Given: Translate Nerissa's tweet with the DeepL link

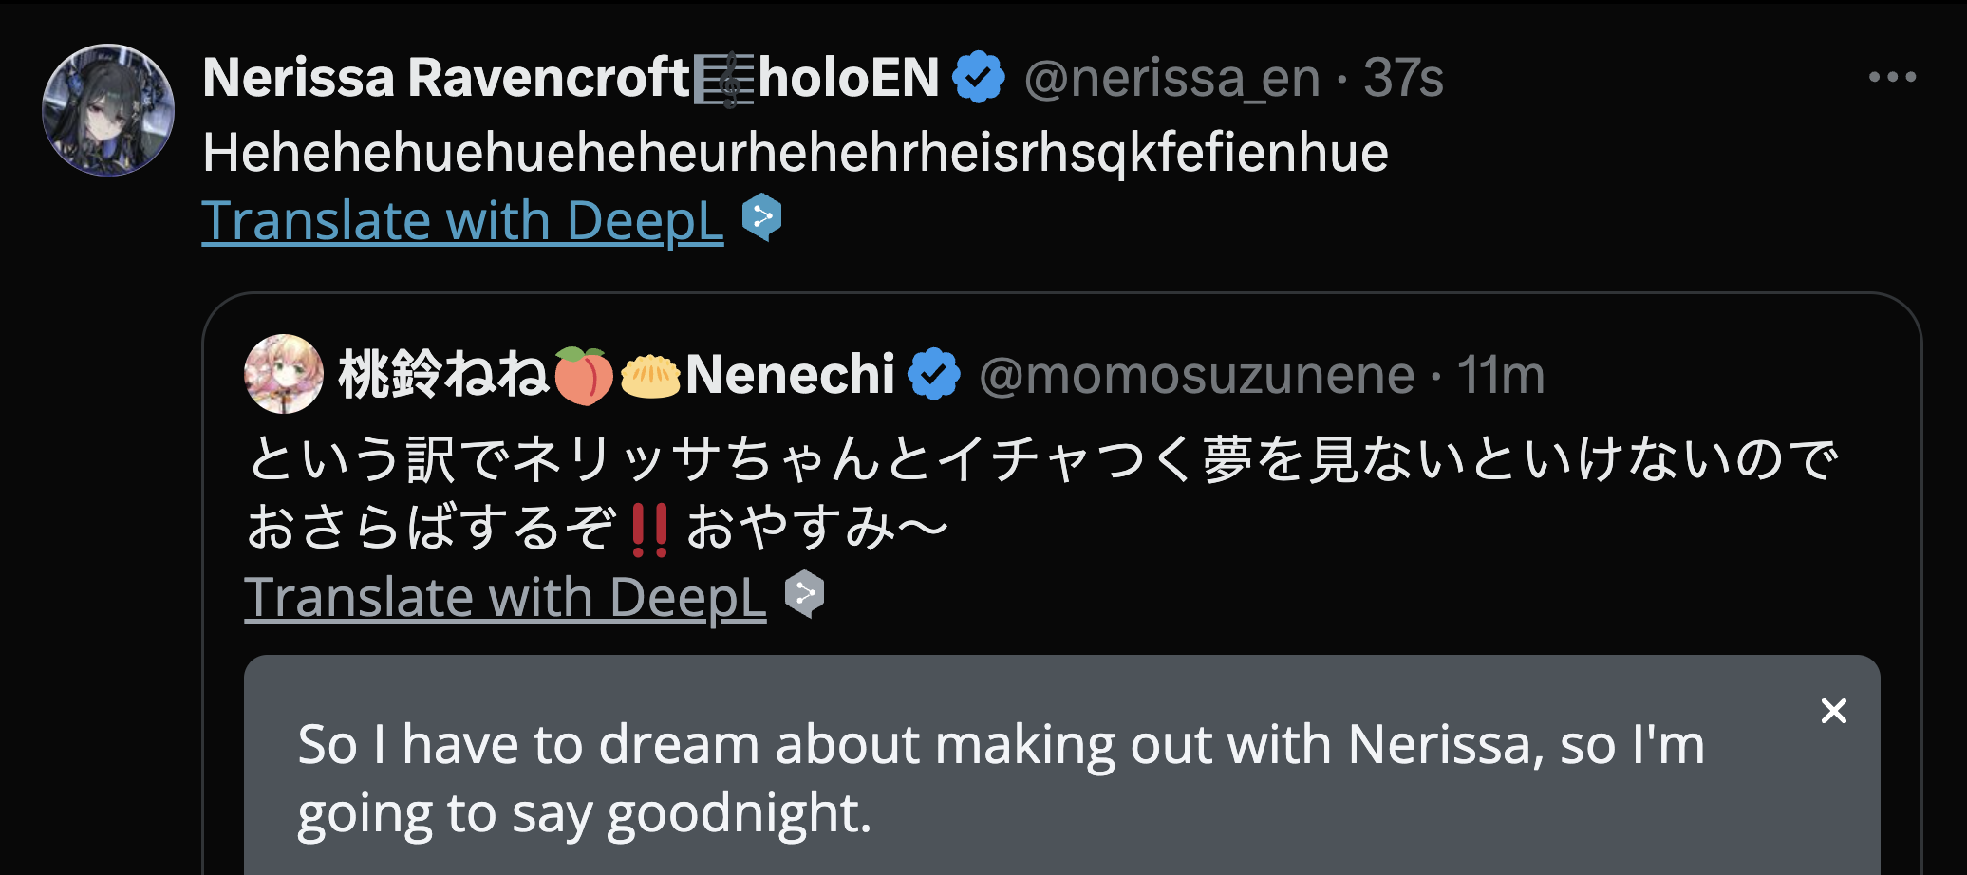Looking at the screenshot, I should point(462,220).
